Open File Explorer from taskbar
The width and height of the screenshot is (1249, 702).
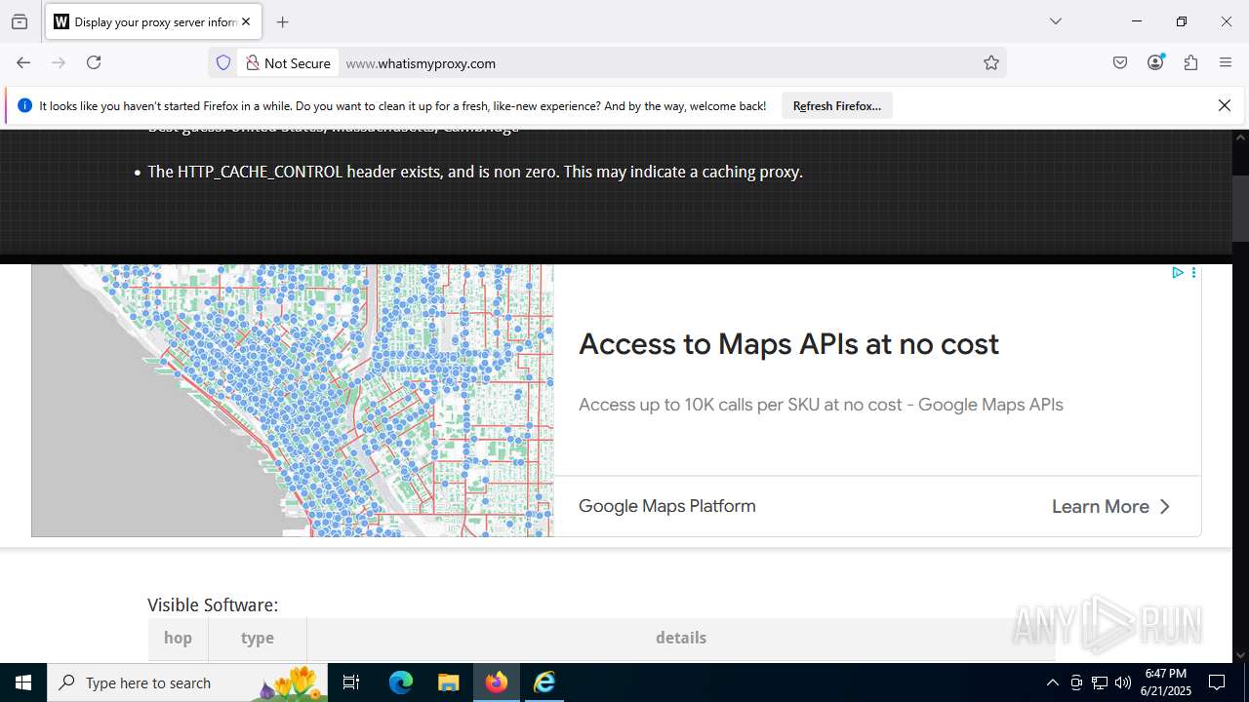pos(448,682)
